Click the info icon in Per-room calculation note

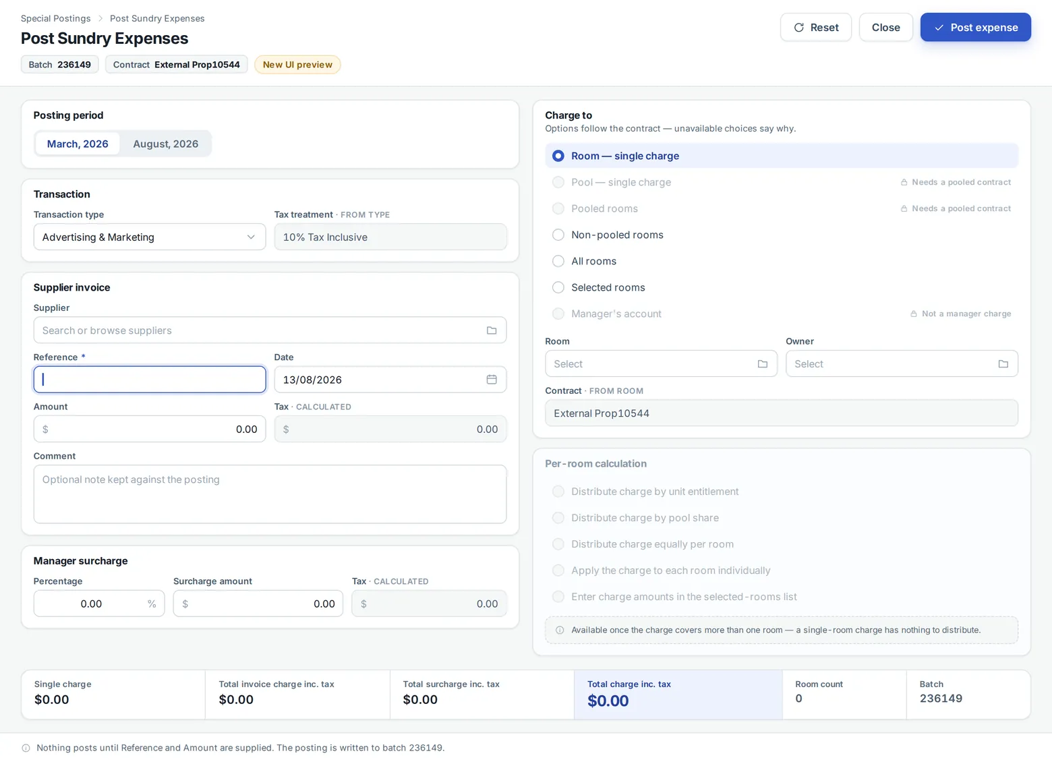[x=560, y=631]
